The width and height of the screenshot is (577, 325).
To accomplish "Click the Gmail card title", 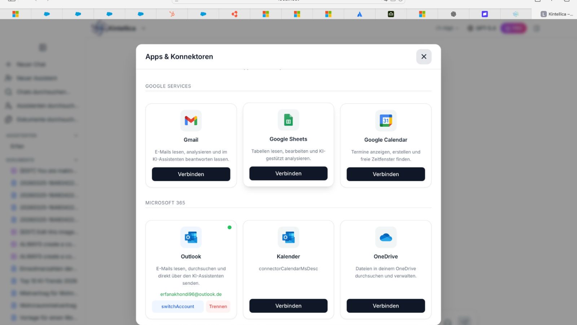I will click(x=191, y=140).
